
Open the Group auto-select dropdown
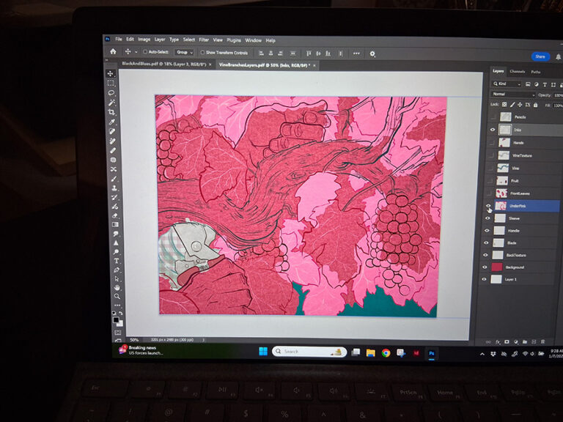tap(183, 53)
